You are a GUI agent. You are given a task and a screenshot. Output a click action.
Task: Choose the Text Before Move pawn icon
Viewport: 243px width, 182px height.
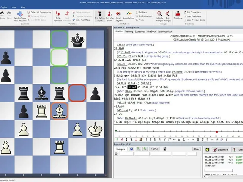pyautogui.click(x=100, y=14)
